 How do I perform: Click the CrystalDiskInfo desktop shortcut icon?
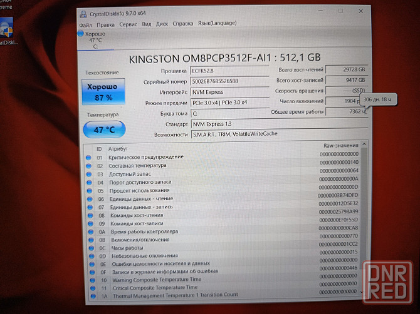pos(6,29)
